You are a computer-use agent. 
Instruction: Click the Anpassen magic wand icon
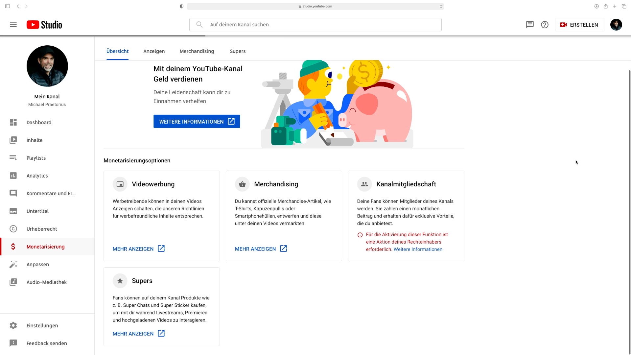[13, 264]
